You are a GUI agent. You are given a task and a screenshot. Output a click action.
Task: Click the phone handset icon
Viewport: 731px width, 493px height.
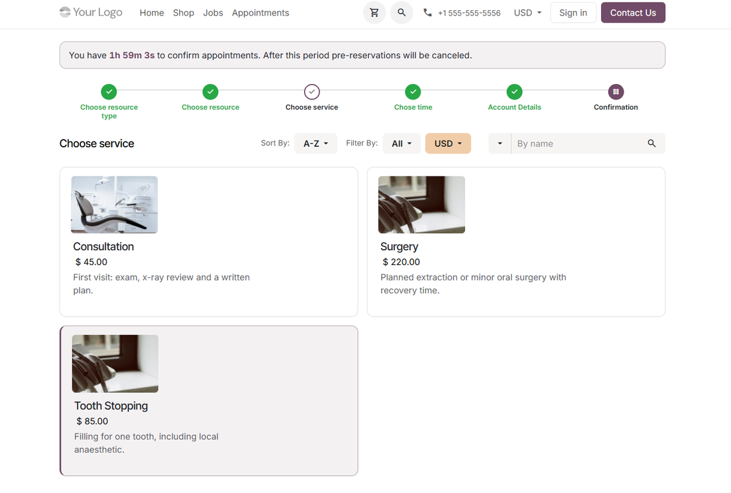click(428, 12)
